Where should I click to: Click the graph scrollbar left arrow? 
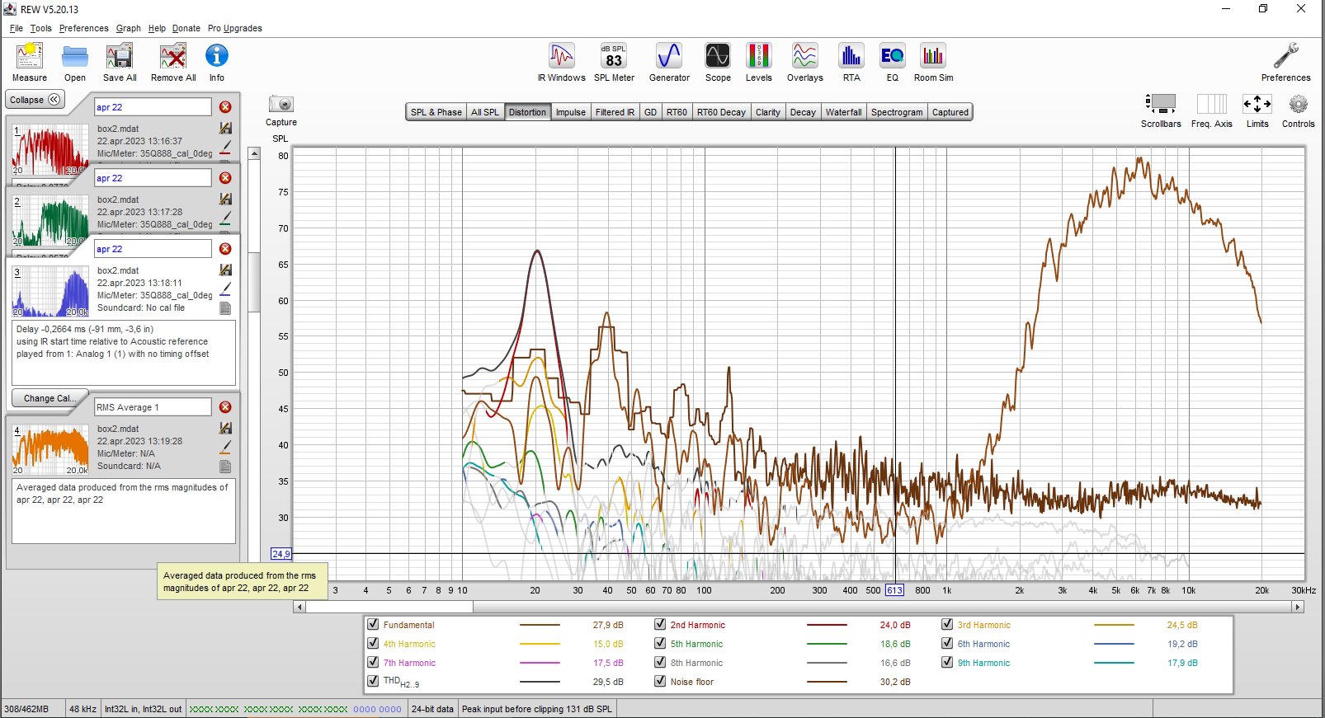pyautogui.click(x=299, y=607)
